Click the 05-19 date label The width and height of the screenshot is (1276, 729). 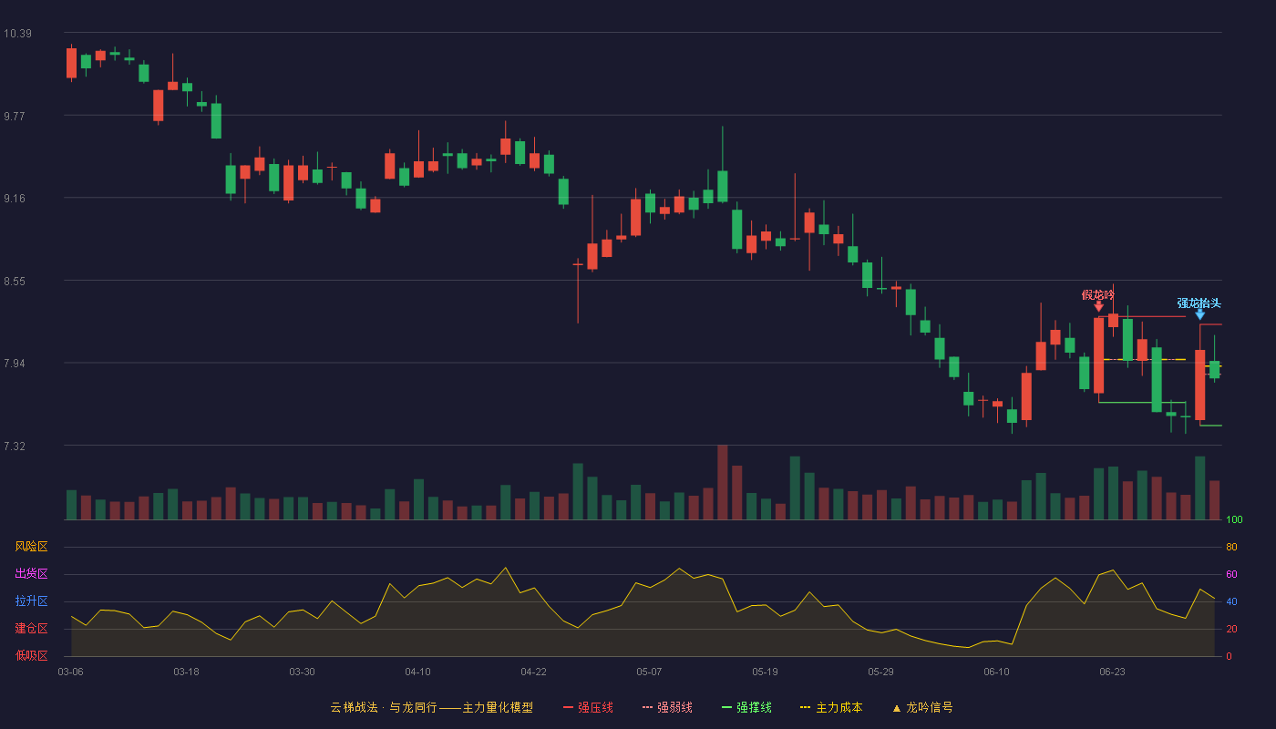pos(765,672)
